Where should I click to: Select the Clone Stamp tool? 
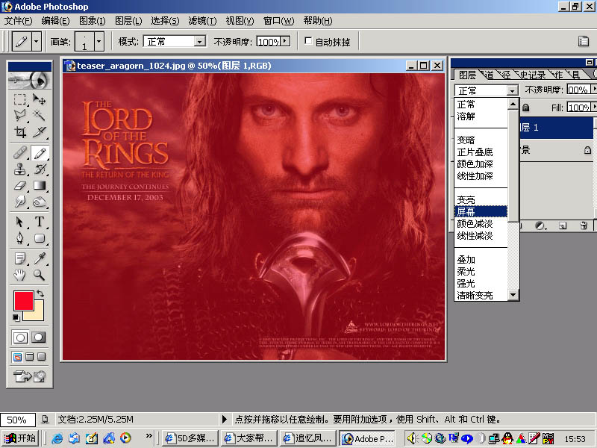pyautogui.click(x=20, y=169)
